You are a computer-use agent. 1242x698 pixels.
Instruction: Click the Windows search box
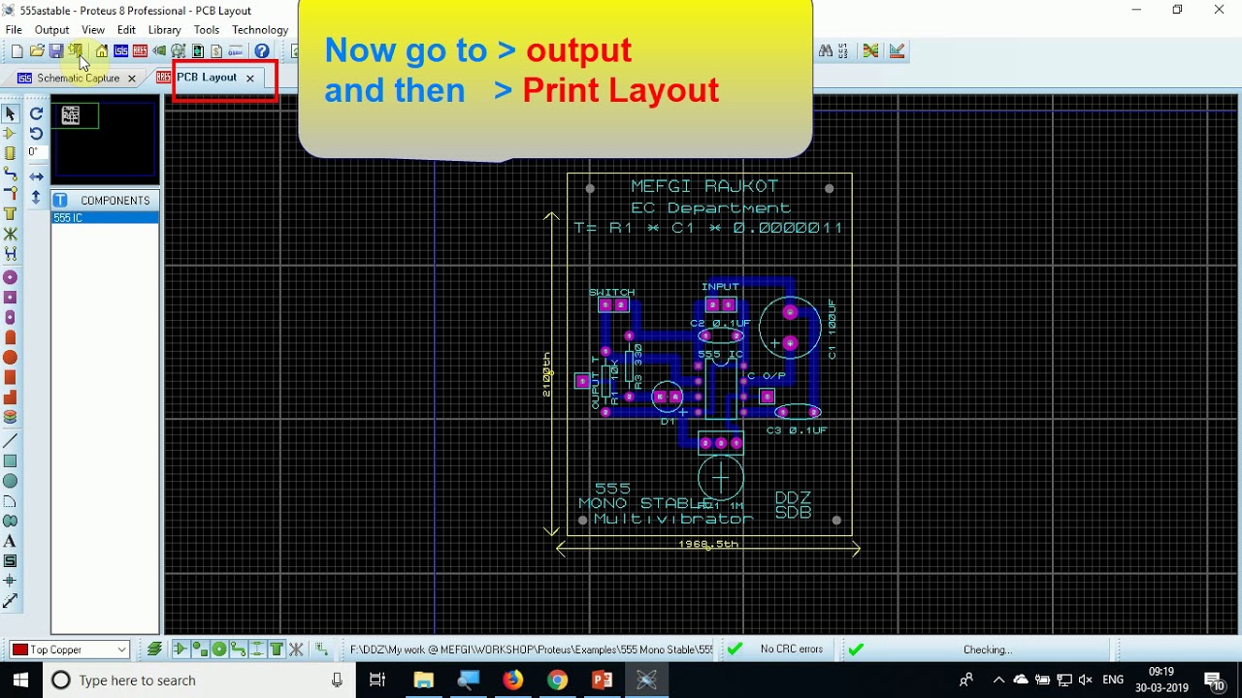[199, 680]
